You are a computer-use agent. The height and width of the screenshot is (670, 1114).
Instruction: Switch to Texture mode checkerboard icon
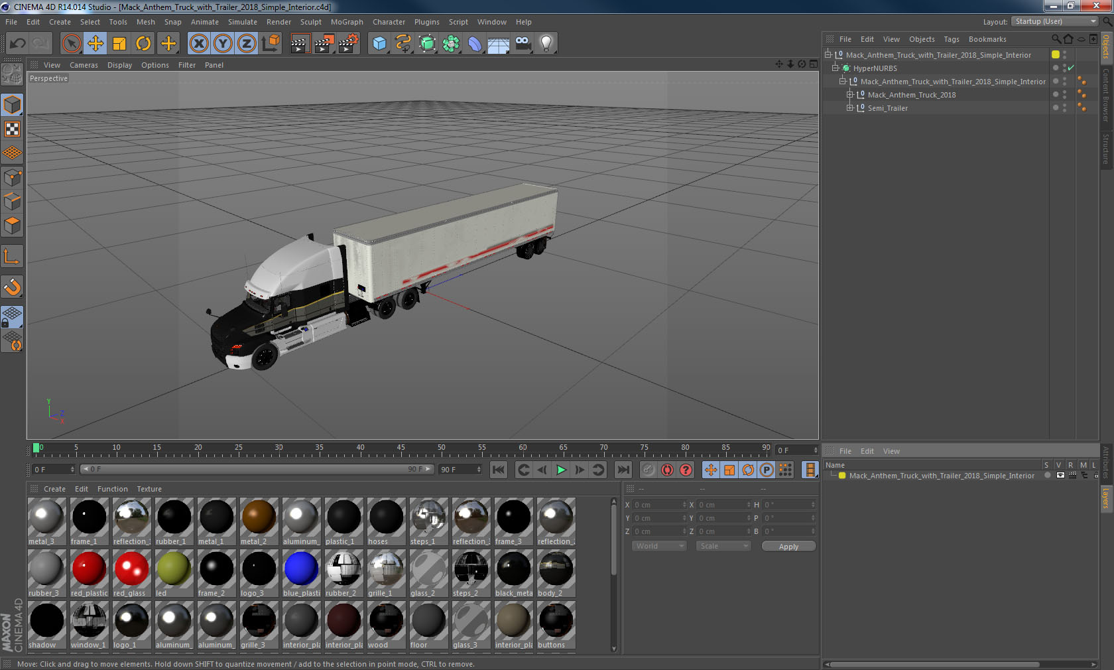click(x=12, y=129)
